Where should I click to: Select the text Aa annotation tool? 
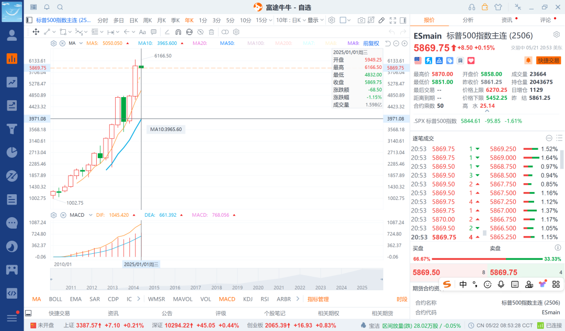pos(142,32)
